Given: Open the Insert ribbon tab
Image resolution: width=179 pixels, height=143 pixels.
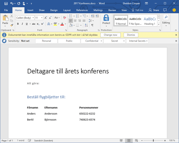Looking at the screenshot, I should point(30,10).
